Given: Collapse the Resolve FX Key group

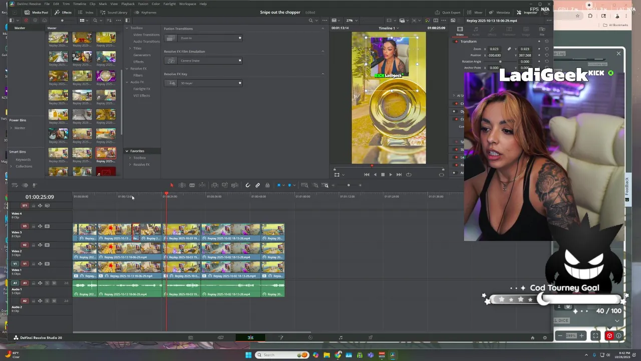Looking at the screenshot, I should pyautogui.click(x=323, y=74).
